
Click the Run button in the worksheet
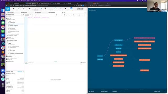click(27, 15)
